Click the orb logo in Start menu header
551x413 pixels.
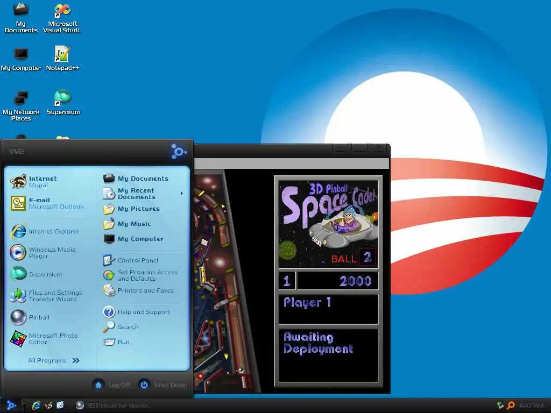(179, 152)
